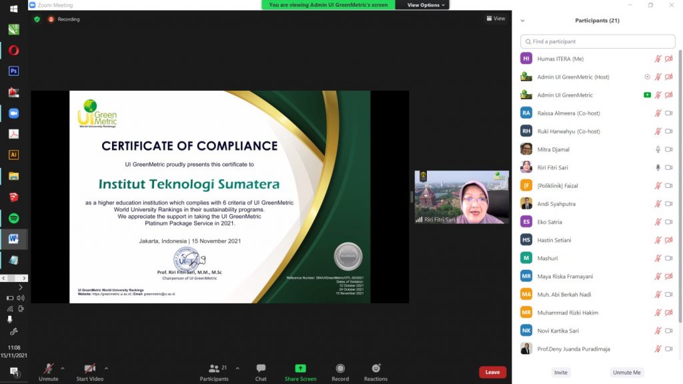Open Photoshop from the taskbar
Screen dimensions: 683x384
13,71
